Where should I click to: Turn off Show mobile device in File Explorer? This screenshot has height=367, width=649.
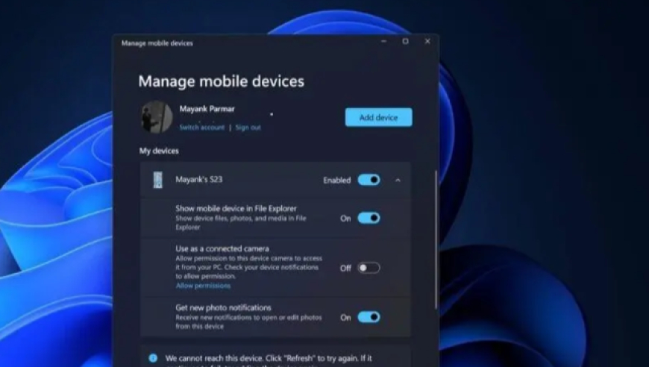click(369, 218)
